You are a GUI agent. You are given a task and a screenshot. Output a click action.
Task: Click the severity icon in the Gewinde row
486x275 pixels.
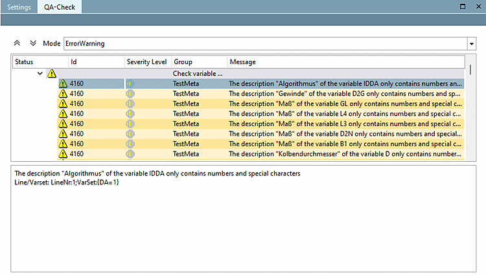point(130,93)
